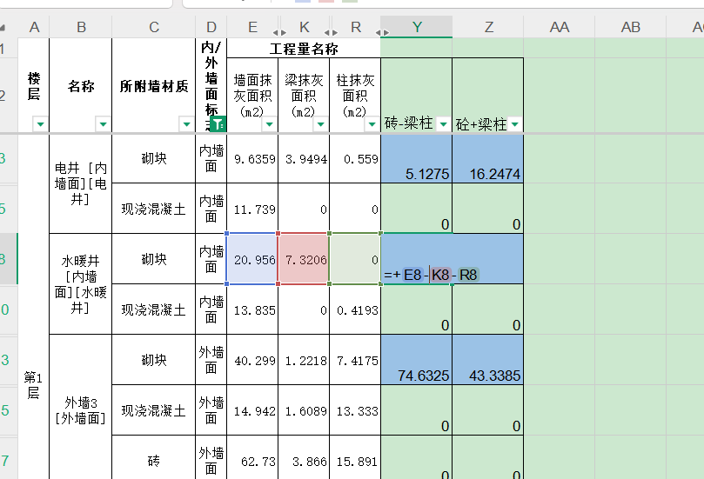This screenshot has height=479, width=704.
Task: Select column header B
Action: (81, 27)
